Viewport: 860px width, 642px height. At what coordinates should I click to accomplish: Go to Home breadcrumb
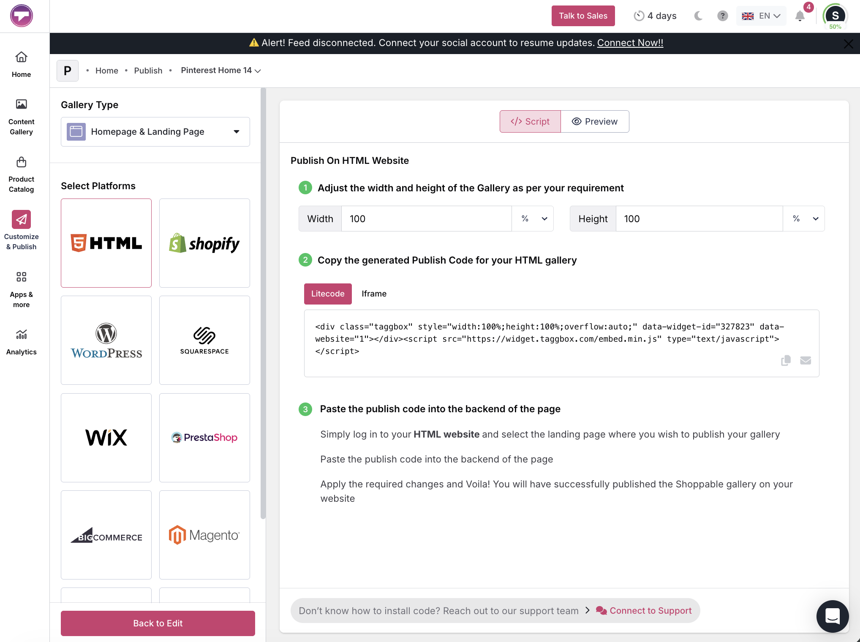107,71
